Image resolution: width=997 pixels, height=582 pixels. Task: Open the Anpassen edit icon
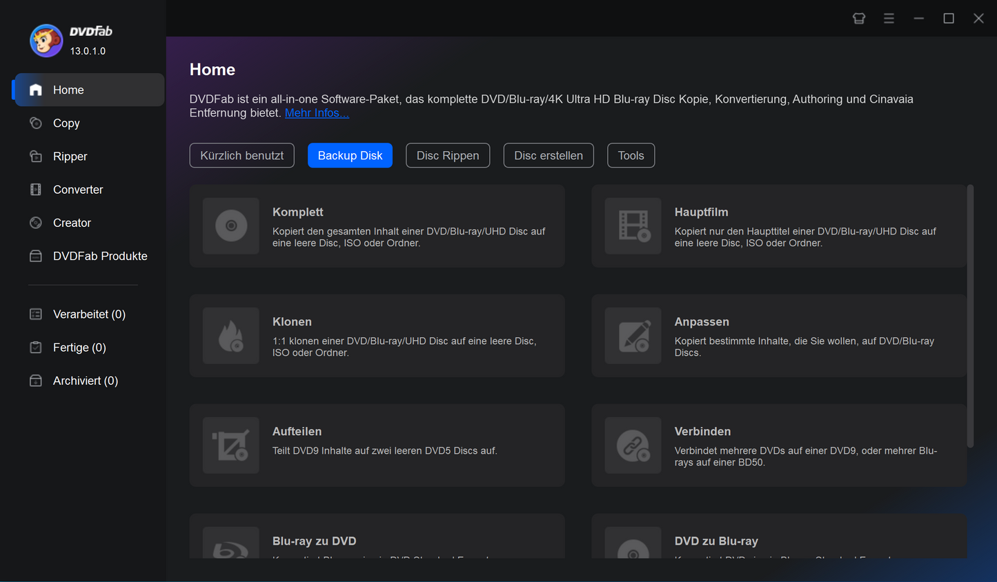point(633,336)
